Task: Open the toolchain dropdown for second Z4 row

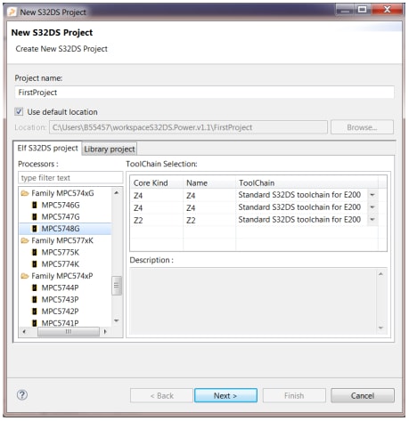Action: 372,207
